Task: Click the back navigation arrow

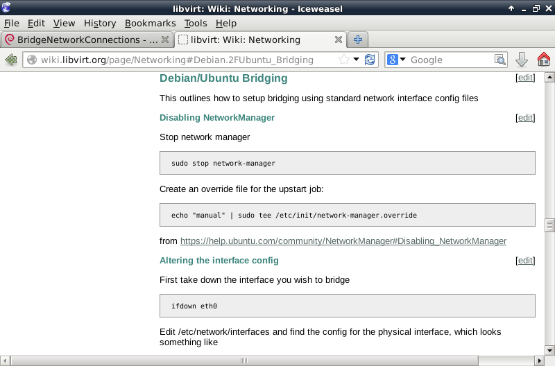Action: click(x=11, y=60)
